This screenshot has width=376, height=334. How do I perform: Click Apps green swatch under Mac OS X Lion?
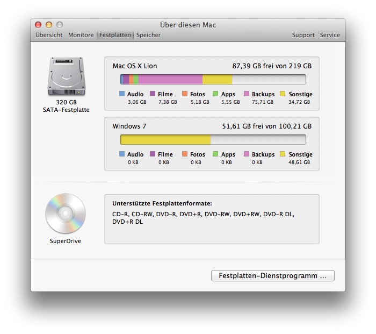click(215, 94)
